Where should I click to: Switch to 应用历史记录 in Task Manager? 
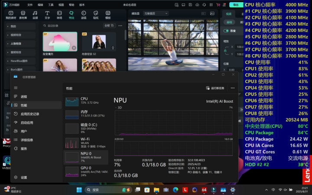click(30, 114)
